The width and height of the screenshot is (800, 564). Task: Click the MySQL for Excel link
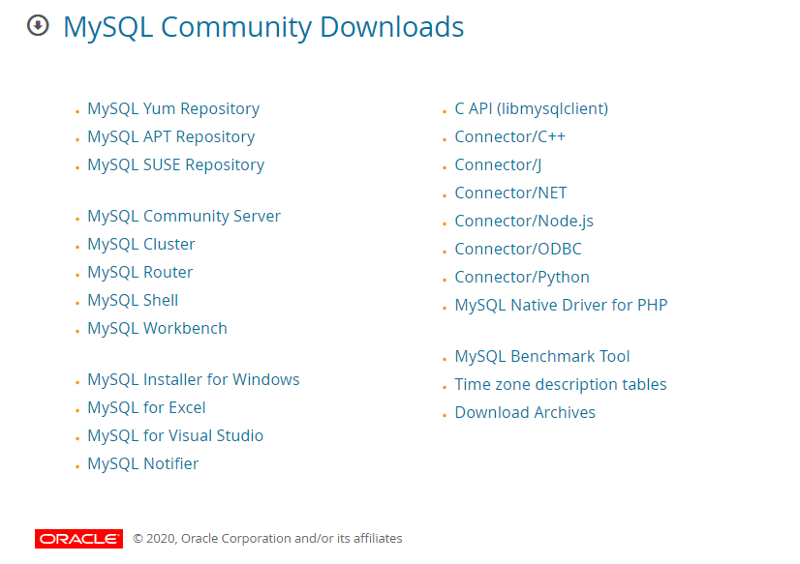[x=145, y=407]
